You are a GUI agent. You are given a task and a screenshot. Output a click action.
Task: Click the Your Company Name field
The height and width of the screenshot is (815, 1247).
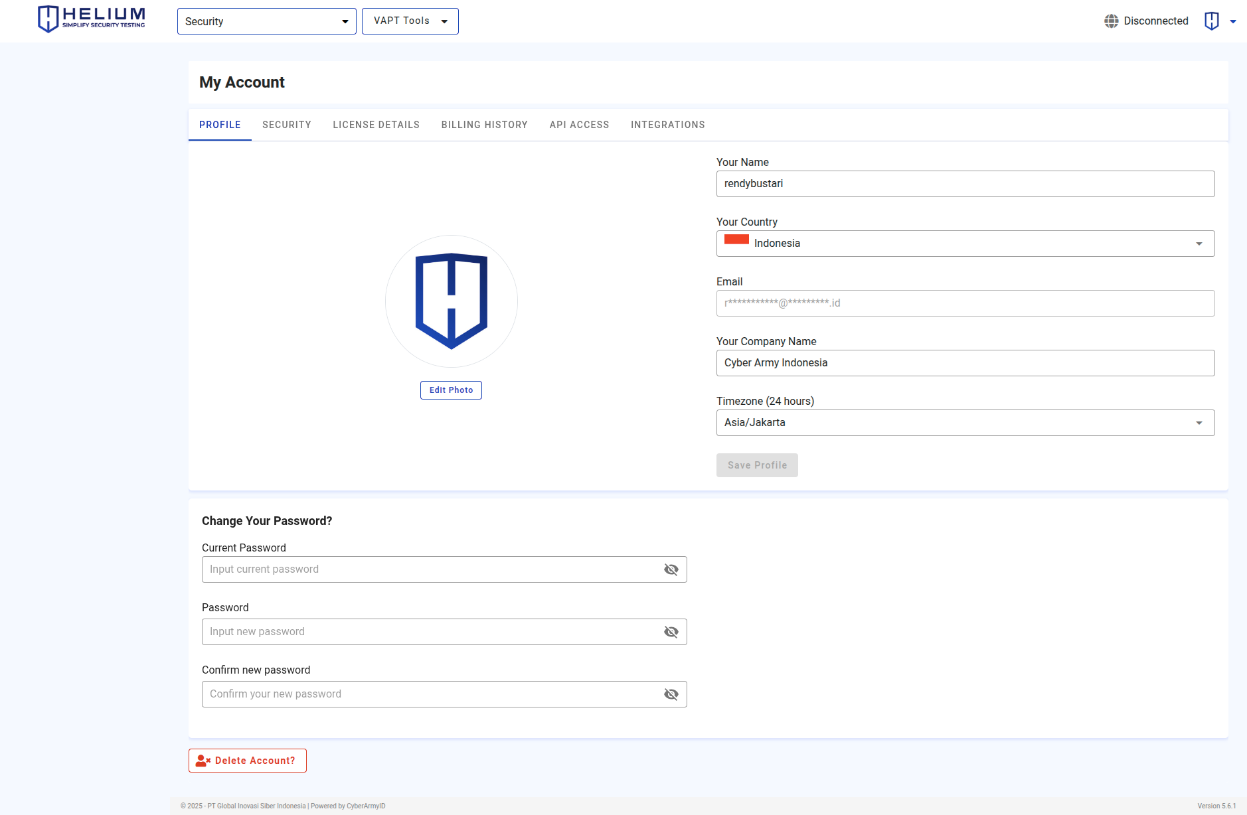(x=965, y=363)
